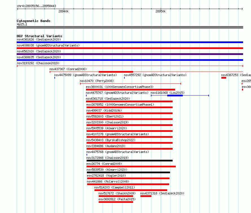Open nsv4475099 gnomADStructuralVariants label

85,75
